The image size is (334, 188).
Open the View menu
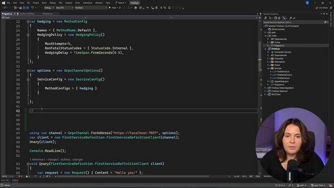pyautogui.click(x=22, y=3)
